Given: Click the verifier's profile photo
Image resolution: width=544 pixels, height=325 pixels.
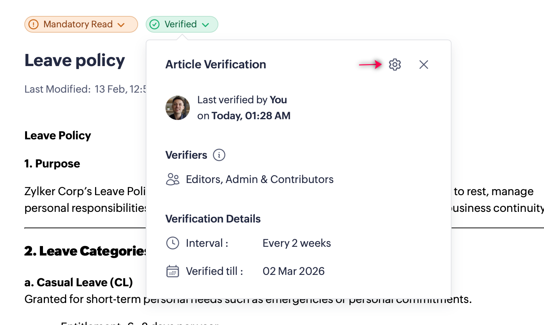Looking at the screenshot, I should (x=178, y=108).
